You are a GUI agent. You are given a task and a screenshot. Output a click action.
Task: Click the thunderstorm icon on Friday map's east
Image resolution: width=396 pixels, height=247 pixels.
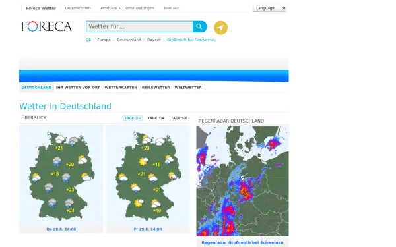(x=173, y=176)
